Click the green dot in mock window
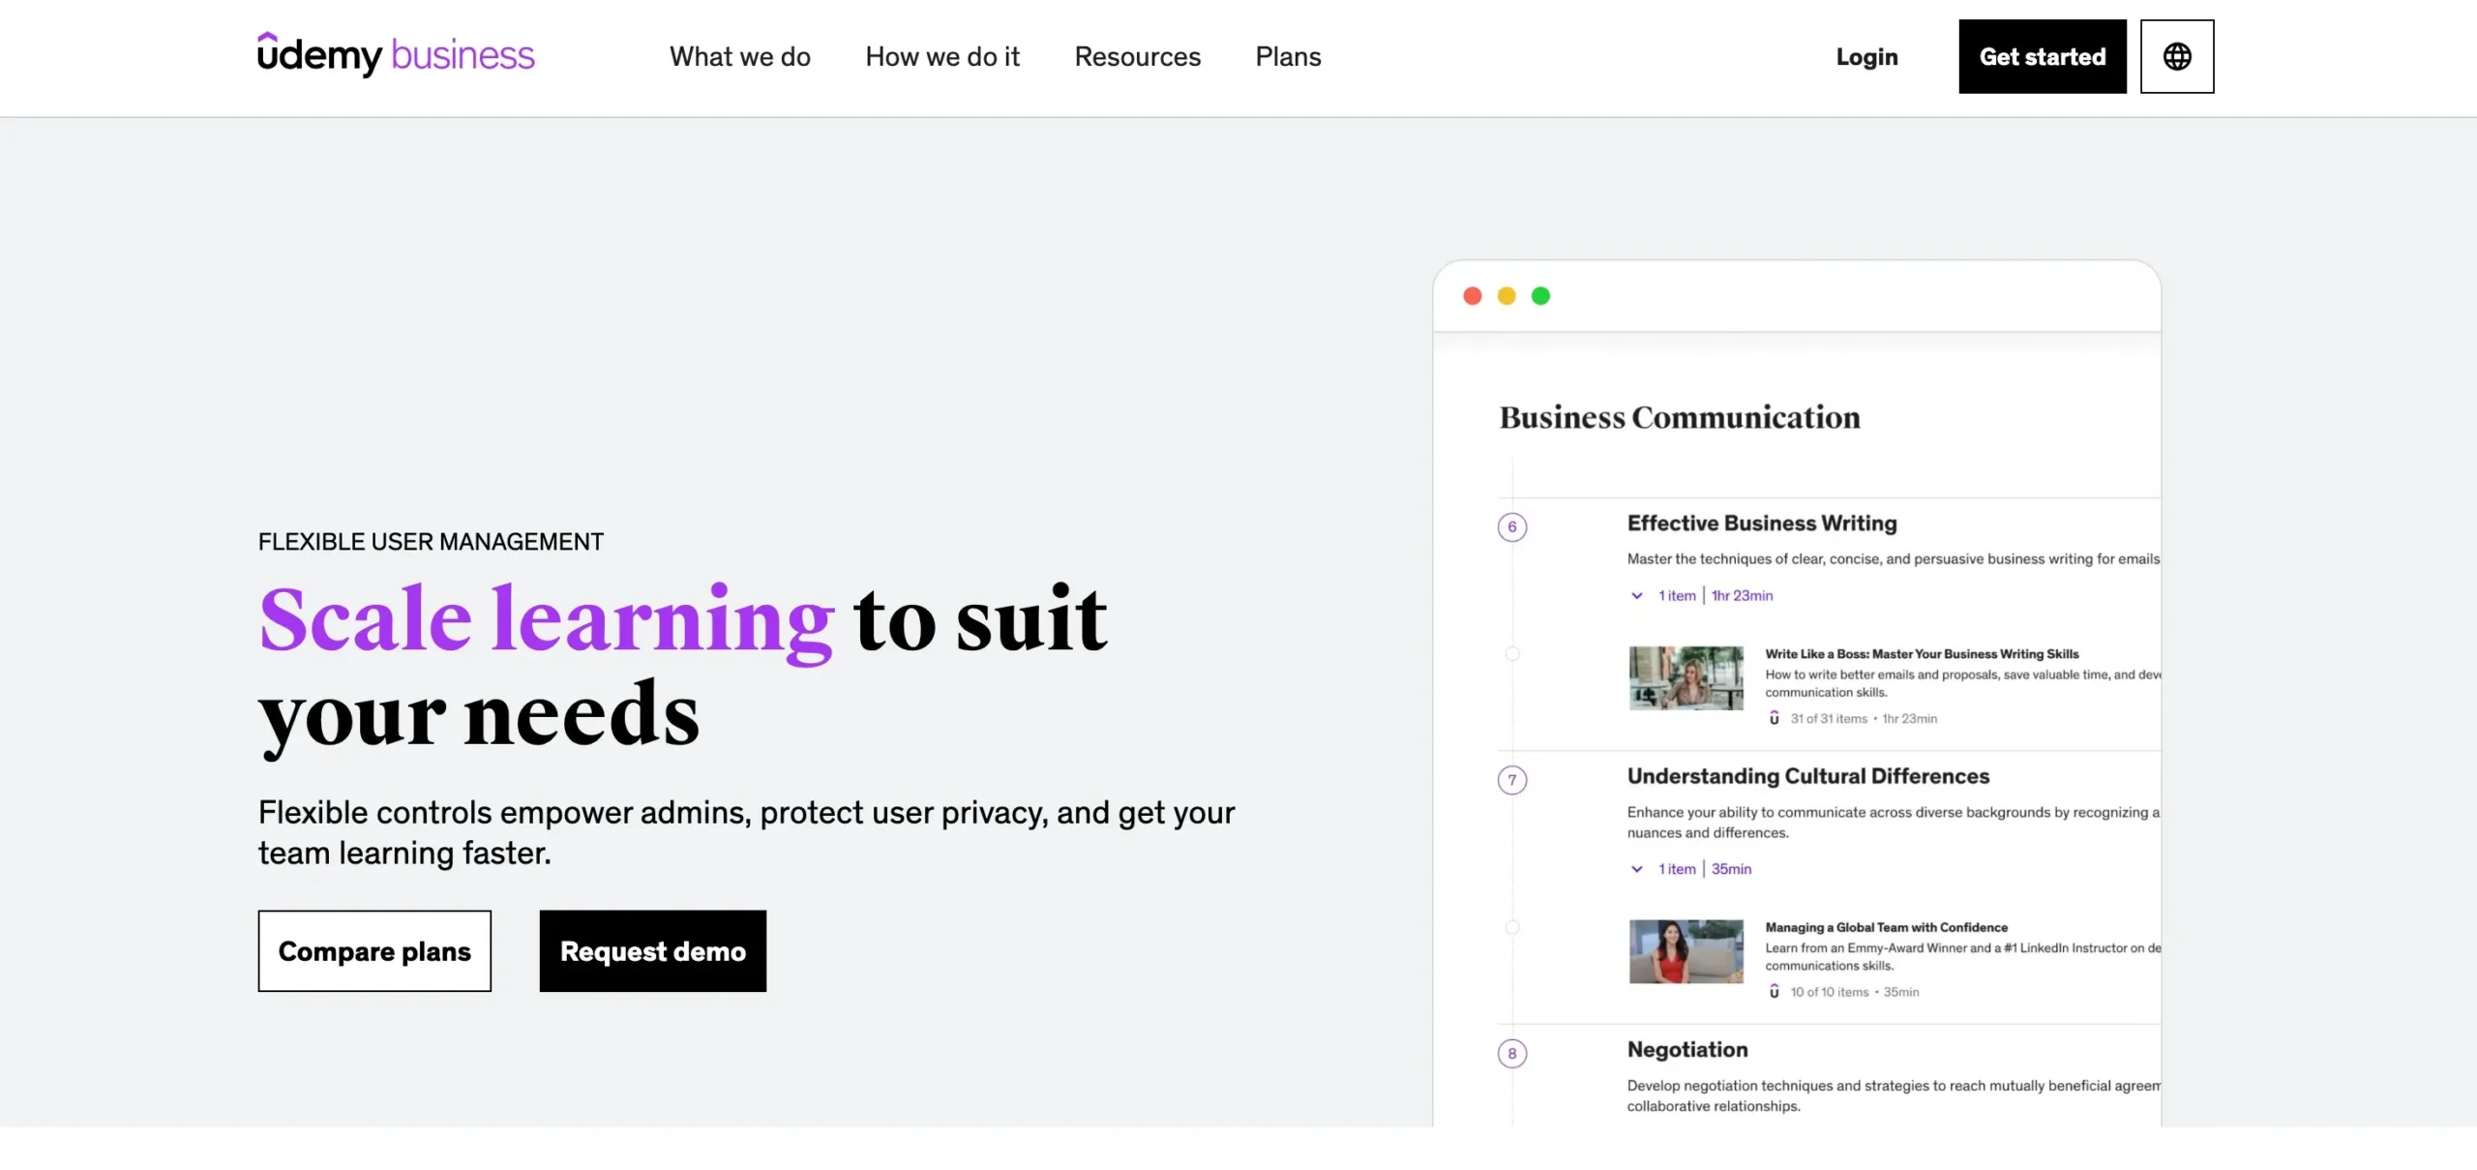2477x1170 pixels. pos(1540,296)
